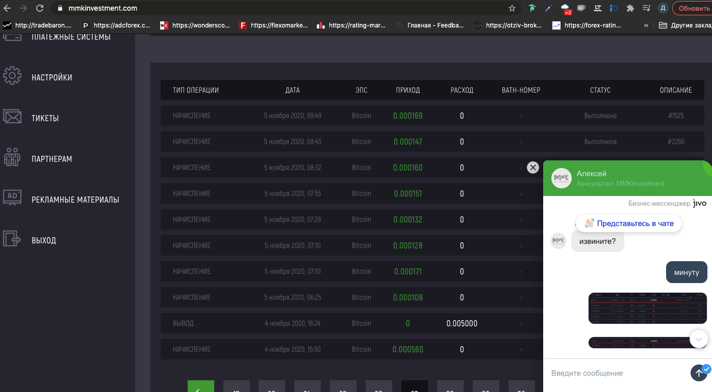Click the gear icon beside Настройки
This screenshot has height=392, width=712.
coord(12,76)
